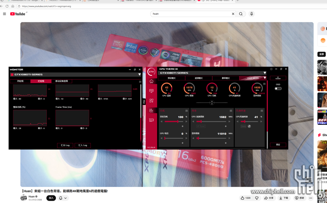This screenshot has width=327, height=203.
Task: Expand GPU selector in GPU Tweak III
Action: [265, 73]
